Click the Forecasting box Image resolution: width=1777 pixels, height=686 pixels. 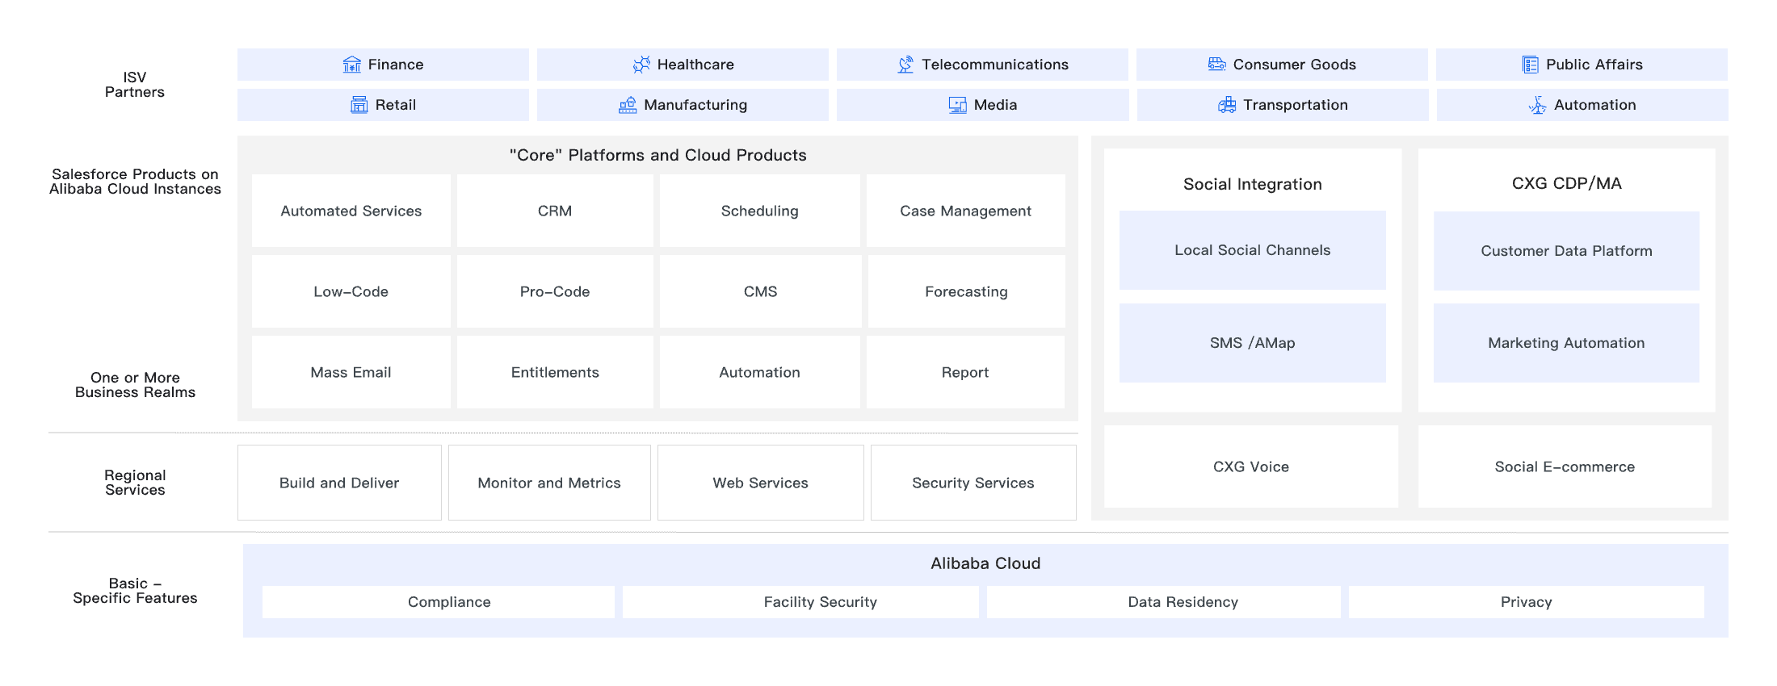pyautogui.click(x=966, y=291)
